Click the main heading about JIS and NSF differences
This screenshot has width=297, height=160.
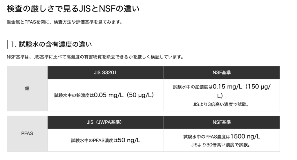pos(73,9)
